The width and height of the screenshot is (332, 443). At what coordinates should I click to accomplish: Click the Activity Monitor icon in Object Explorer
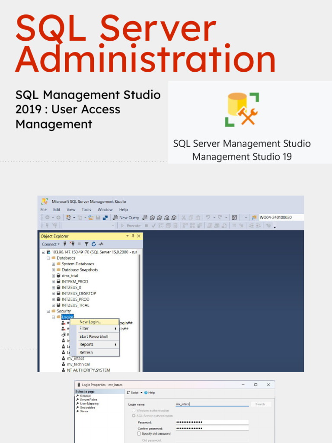tap(101, 244)
